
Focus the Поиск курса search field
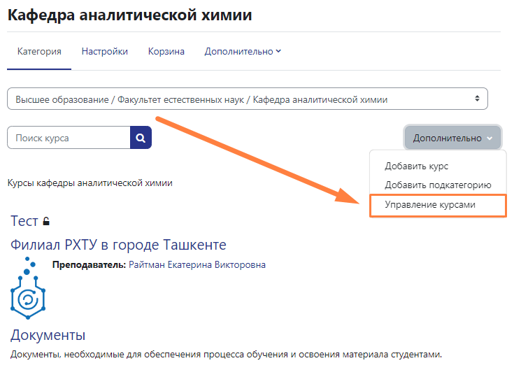(x=69, y=138)
